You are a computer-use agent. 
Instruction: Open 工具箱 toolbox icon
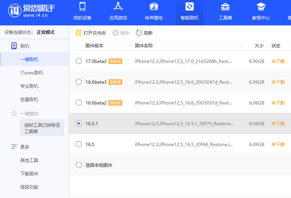point(225,7)
